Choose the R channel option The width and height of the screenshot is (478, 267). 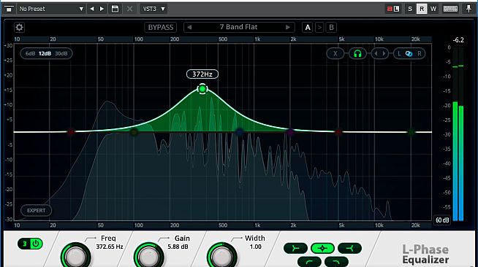click(x=420, y=53)
